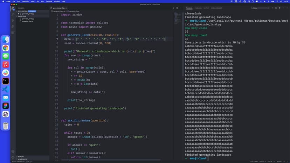Expand the OUTLINE section in sidebar

(x=20, y=157)
